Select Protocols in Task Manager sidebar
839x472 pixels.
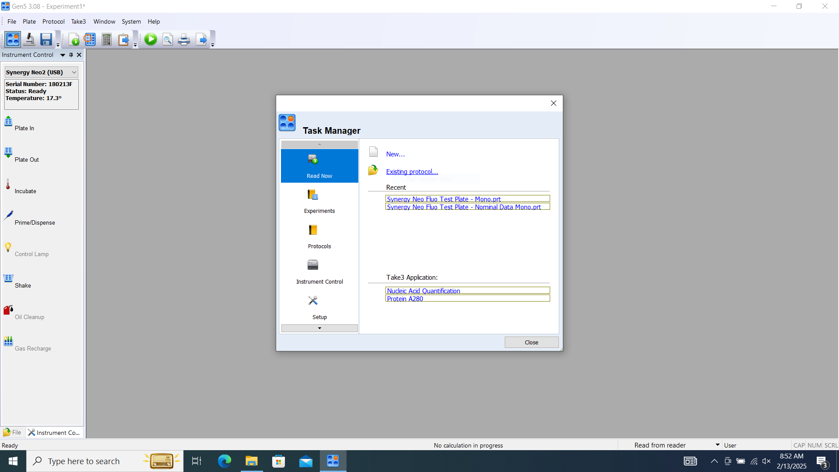pos(319,236)
